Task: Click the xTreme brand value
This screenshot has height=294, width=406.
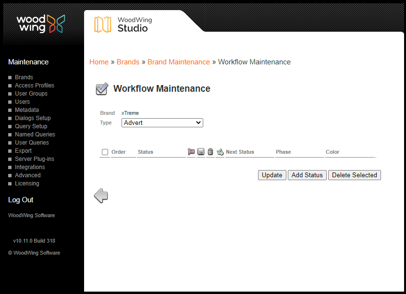Action: click(x=130, y=113)
